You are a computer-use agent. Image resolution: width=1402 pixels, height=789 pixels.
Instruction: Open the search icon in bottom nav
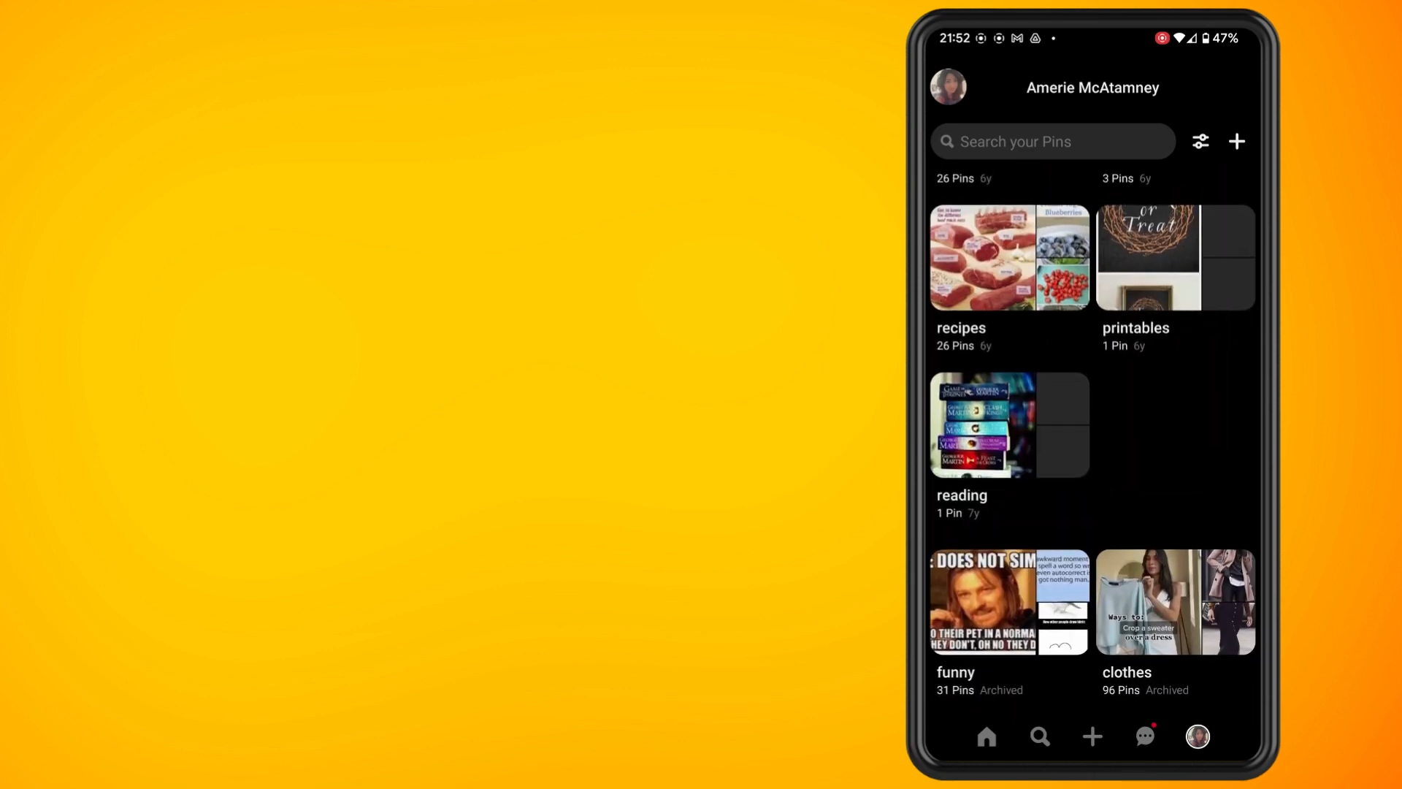[x=1039, y=737]
